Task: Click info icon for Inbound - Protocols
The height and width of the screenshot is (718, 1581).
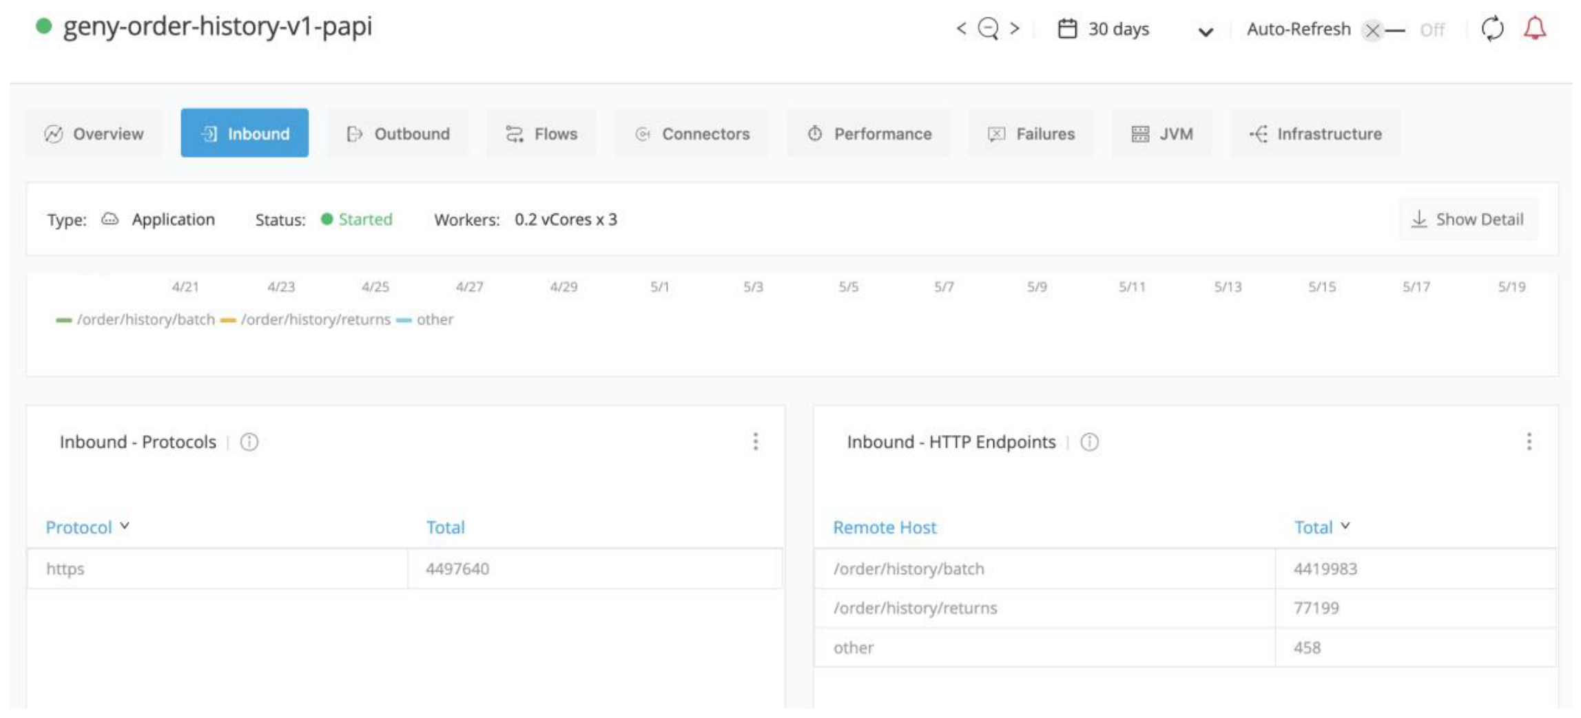Action: [x=249, y=442]
